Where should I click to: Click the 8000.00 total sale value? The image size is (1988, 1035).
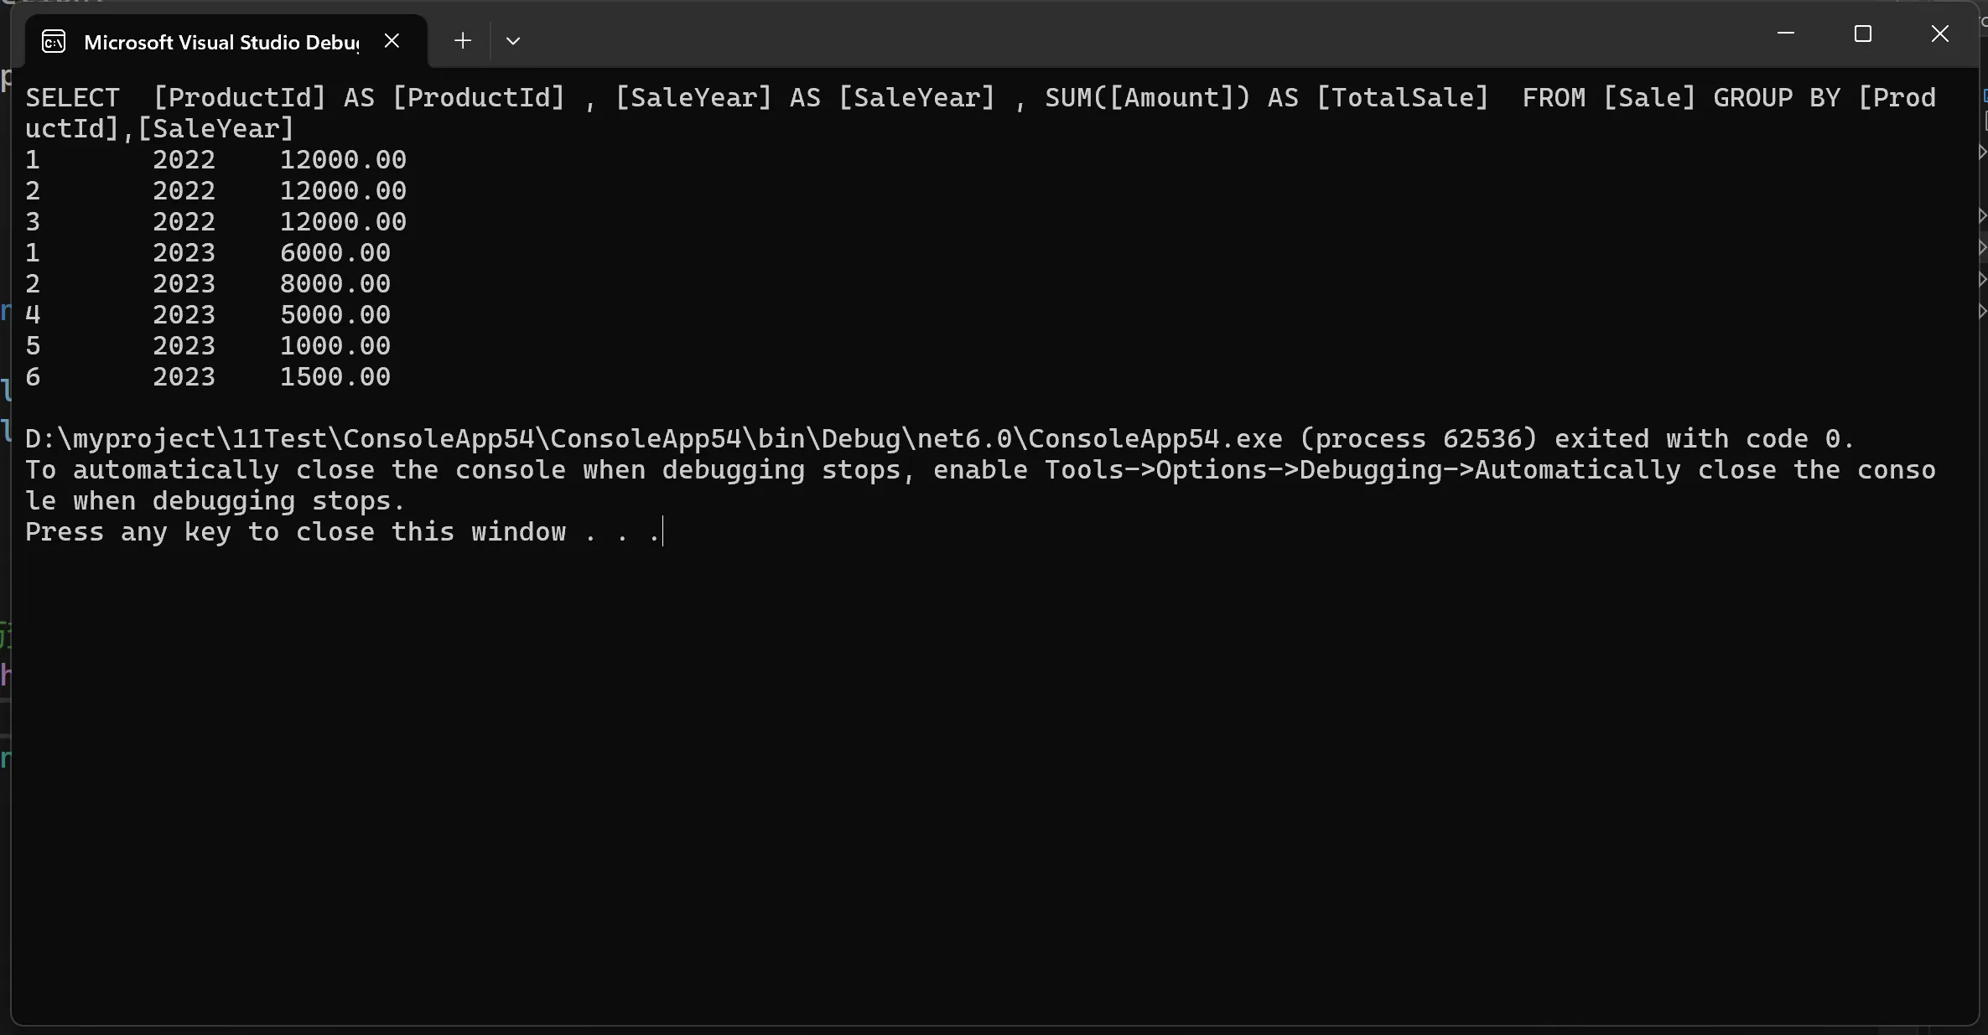[x=335, y=284]
